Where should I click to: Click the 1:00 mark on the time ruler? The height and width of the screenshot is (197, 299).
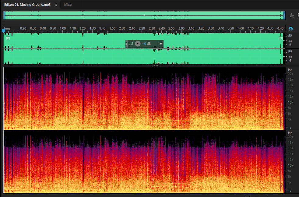(63, 28)
